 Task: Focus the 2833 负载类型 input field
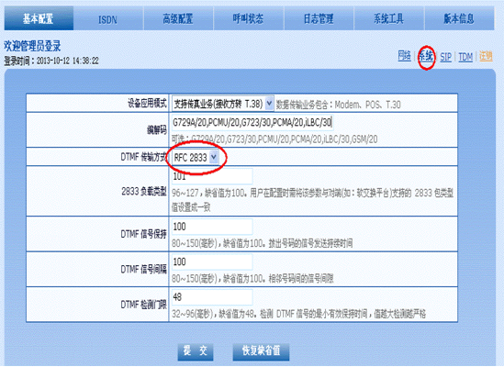pyautogui.click(x=212, y=176)
